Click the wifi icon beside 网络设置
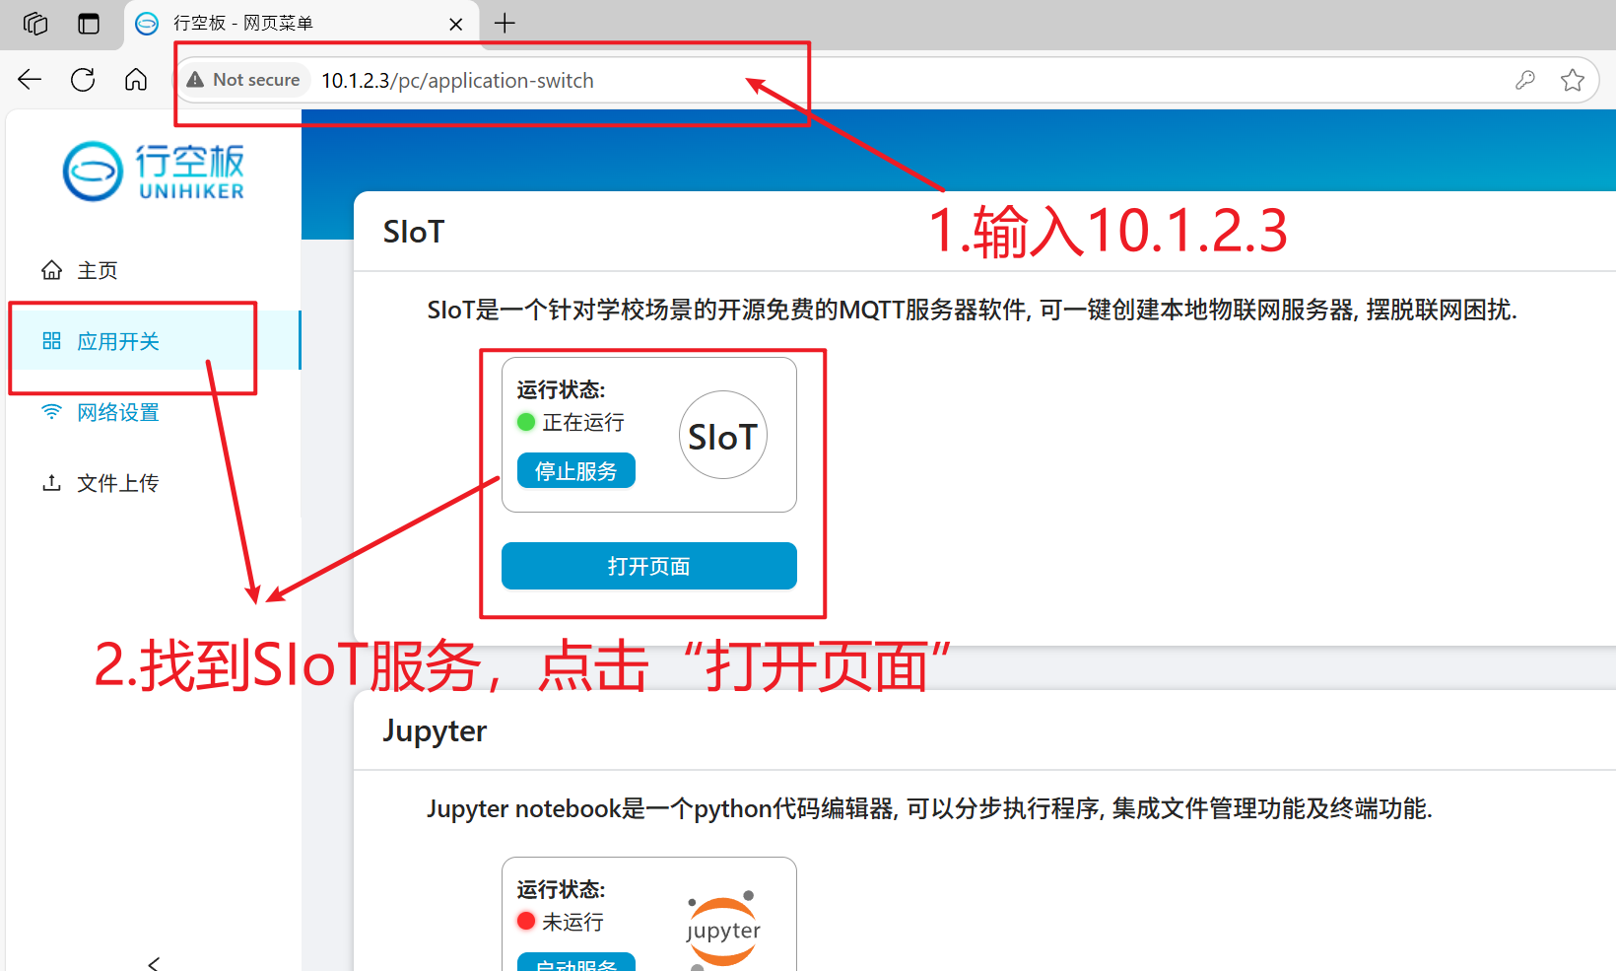The height and width of the screenshot is (971, 1616). pos(51,411)
